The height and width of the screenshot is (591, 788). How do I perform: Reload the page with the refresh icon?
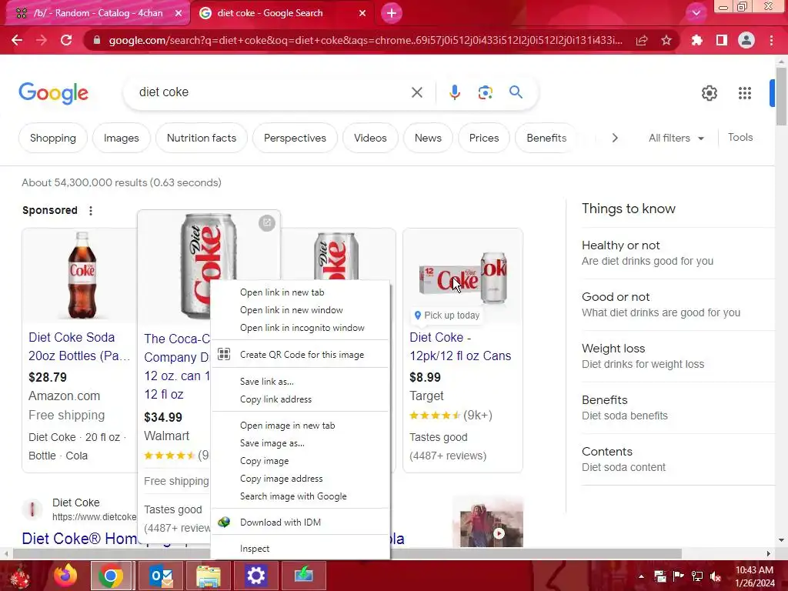point(66,40)
